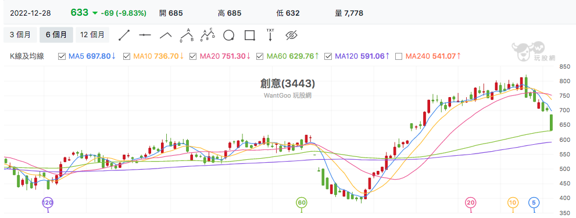Screen dimensions: 576x218
Task: Switch chart range to 6 個月
Action: pos(56,35)
